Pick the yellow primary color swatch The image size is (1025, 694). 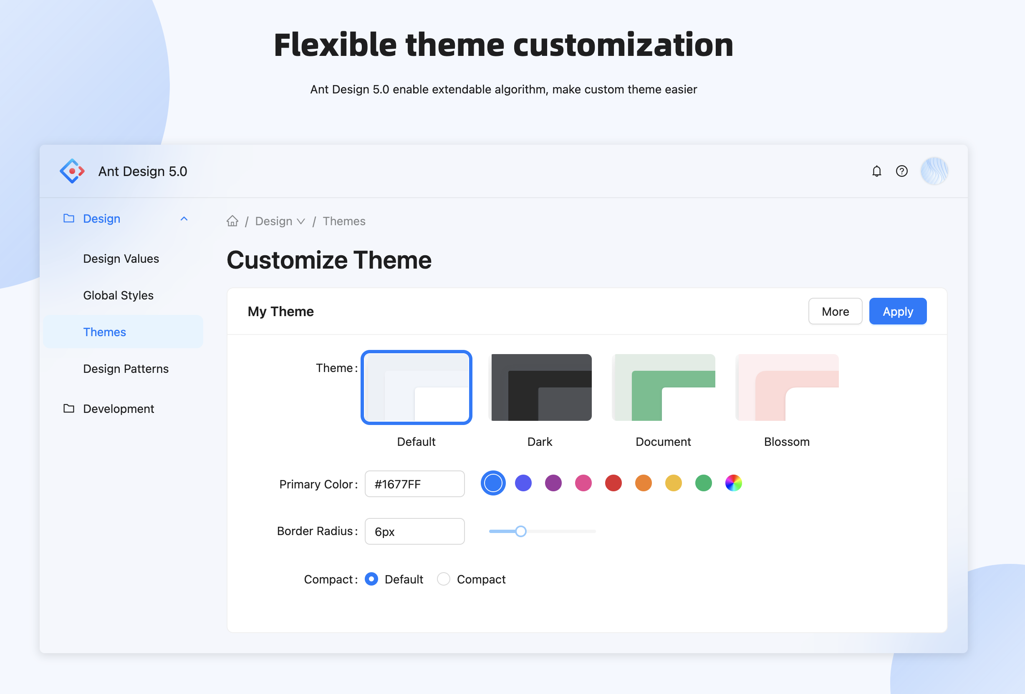click(x=673, y=483)
